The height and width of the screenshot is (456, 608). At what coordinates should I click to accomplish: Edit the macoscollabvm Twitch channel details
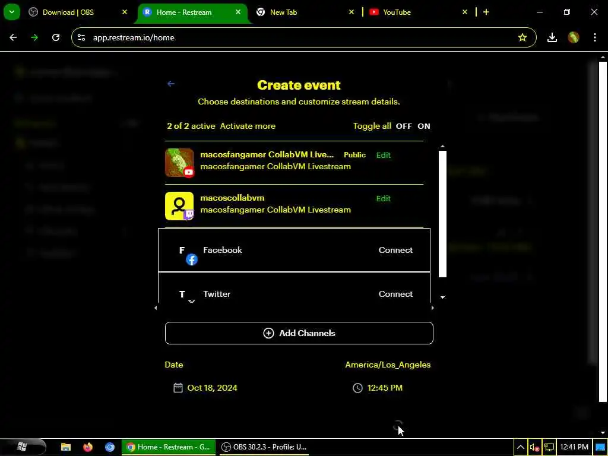(383, 198)
